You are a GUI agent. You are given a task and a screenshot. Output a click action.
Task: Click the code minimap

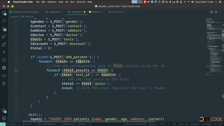tap(214, 47)
